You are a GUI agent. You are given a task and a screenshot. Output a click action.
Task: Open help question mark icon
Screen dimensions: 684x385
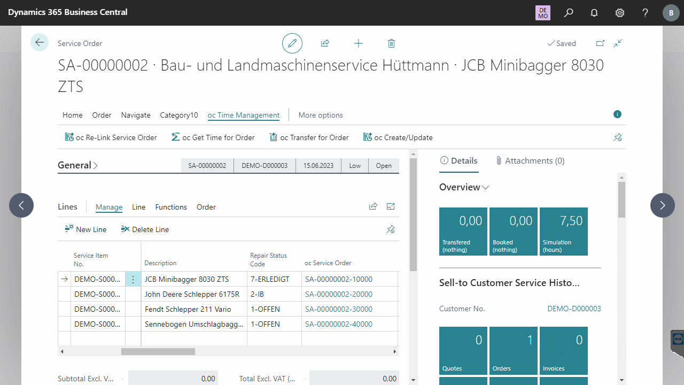pos(646,12)
